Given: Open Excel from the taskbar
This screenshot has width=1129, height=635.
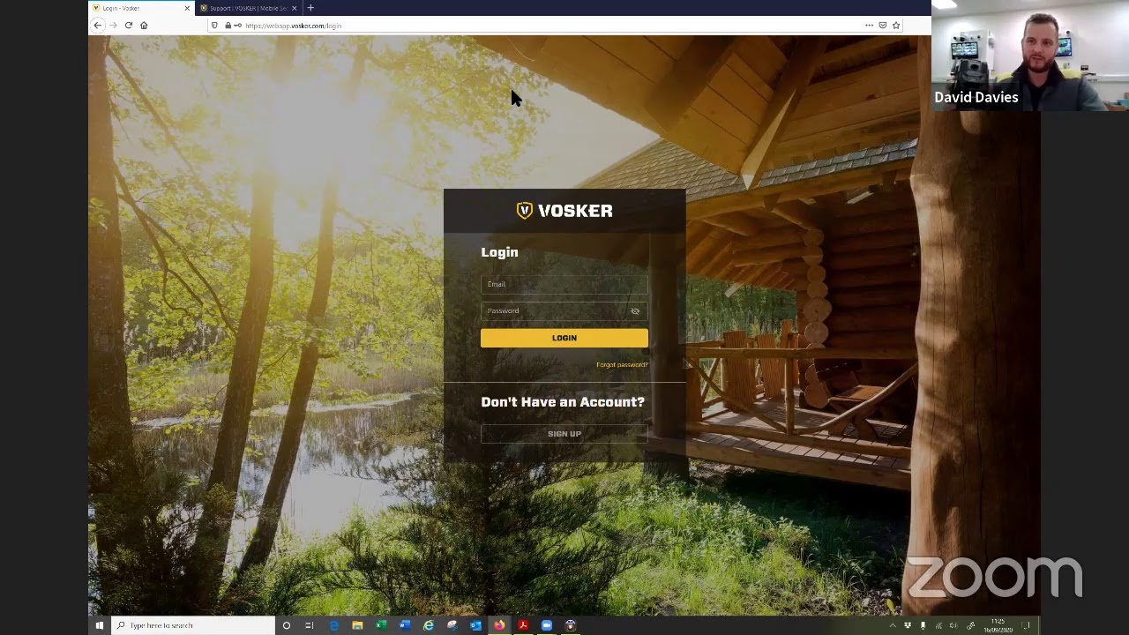Looking at the screenshot, I should pyautogui.click(x=381, y=625).
